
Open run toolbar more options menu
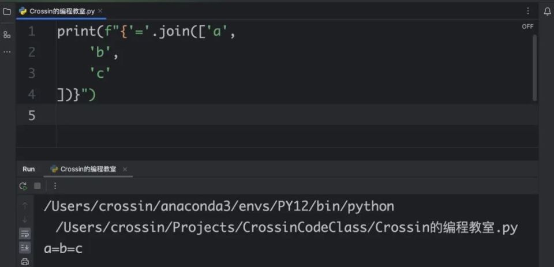(55, 186)
